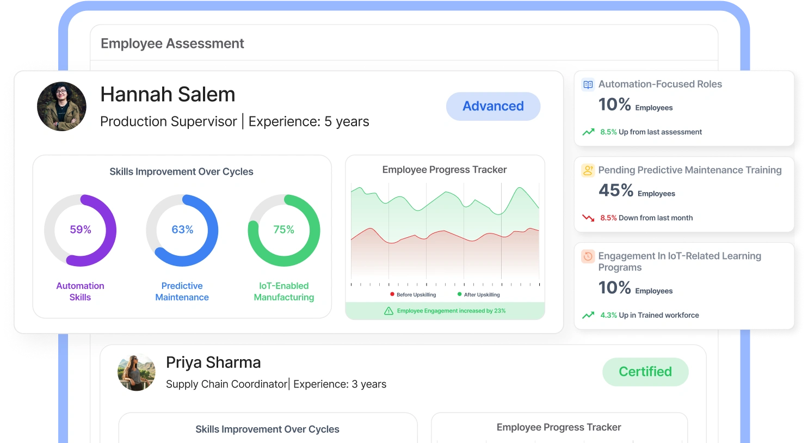Select the Predictive Maintenance 63% donut chart
Viewport: 808px width, 443px height.
pos(182,230)
